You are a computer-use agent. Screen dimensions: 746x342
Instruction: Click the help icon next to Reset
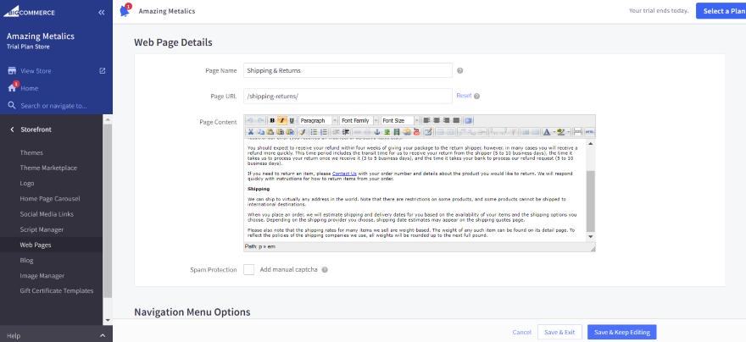point(476,96)
